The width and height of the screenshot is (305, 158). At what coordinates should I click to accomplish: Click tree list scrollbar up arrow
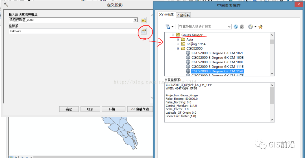tap(272, 35)
